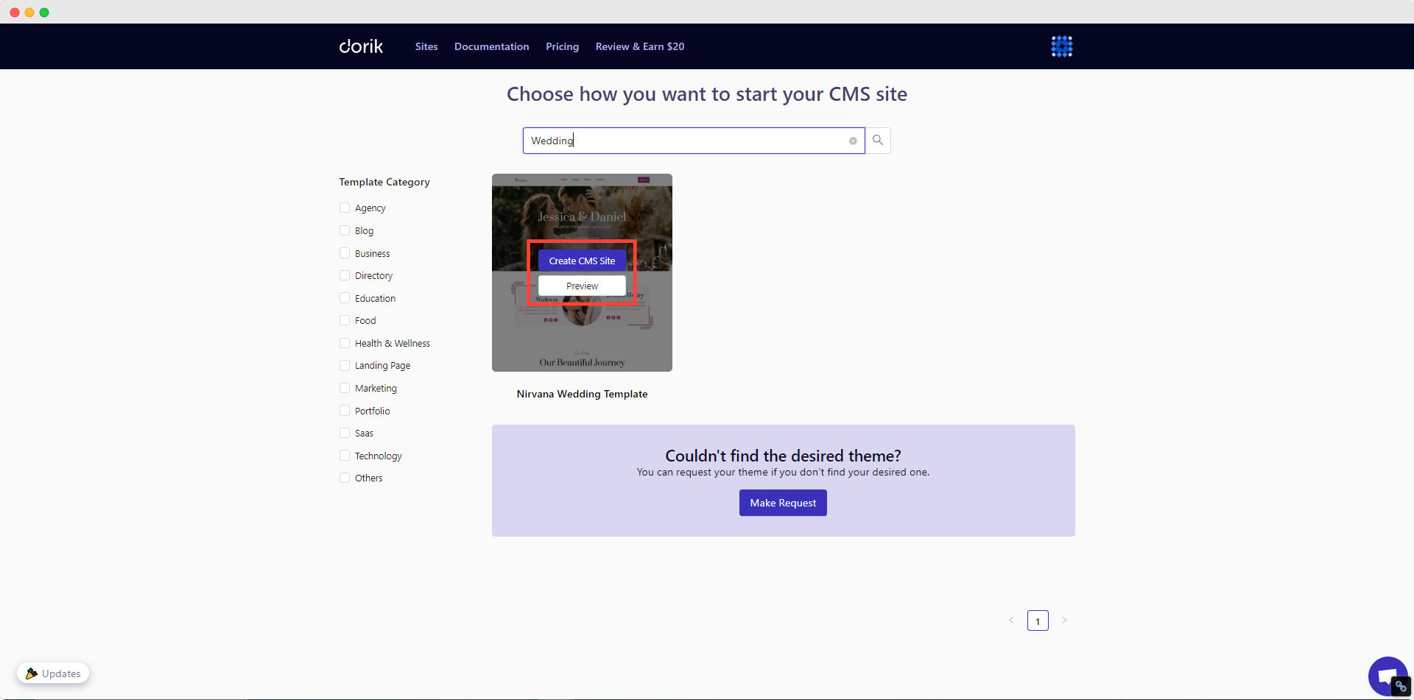Image resolution: width=1414 pixels, height=700 pixels.
Task: Open Review & Earn $20 link
Action: (640, 46)
